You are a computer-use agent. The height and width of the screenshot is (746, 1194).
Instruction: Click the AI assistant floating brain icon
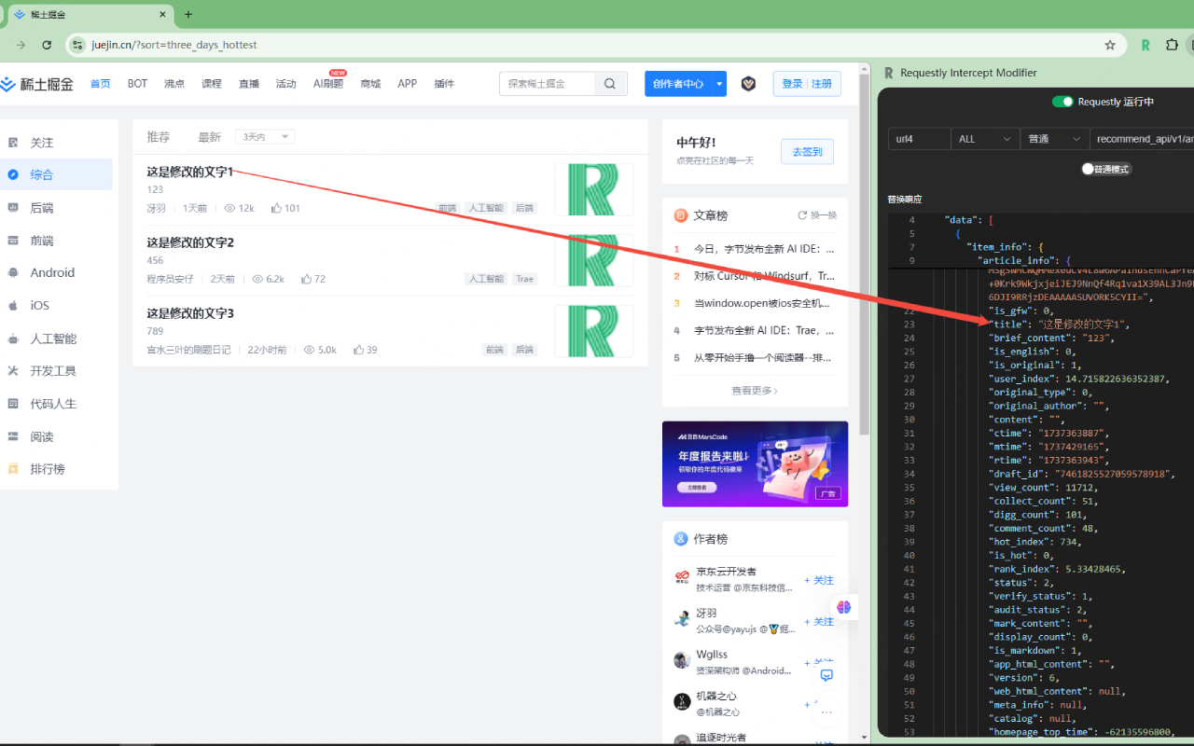844,607
